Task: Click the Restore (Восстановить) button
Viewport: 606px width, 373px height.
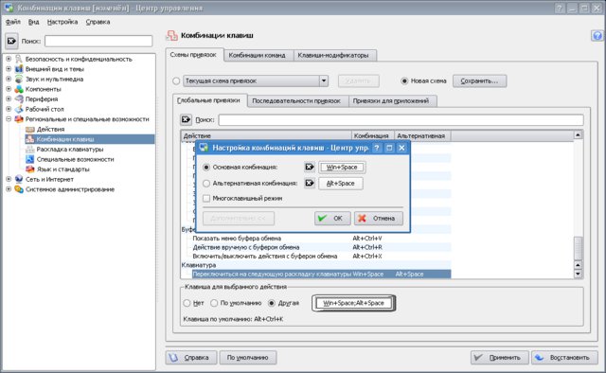Action: tap(564, 358)
